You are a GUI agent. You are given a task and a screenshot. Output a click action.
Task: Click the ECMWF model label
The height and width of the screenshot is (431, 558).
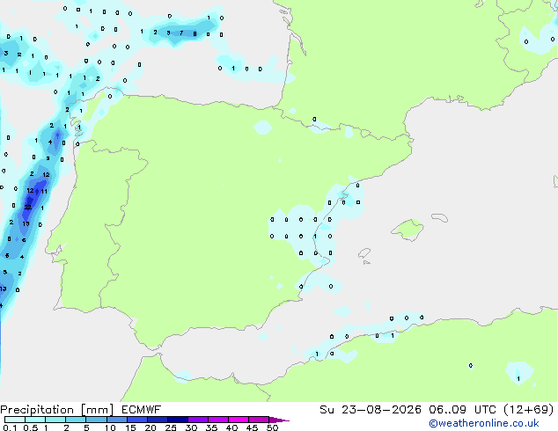(142, 410)
